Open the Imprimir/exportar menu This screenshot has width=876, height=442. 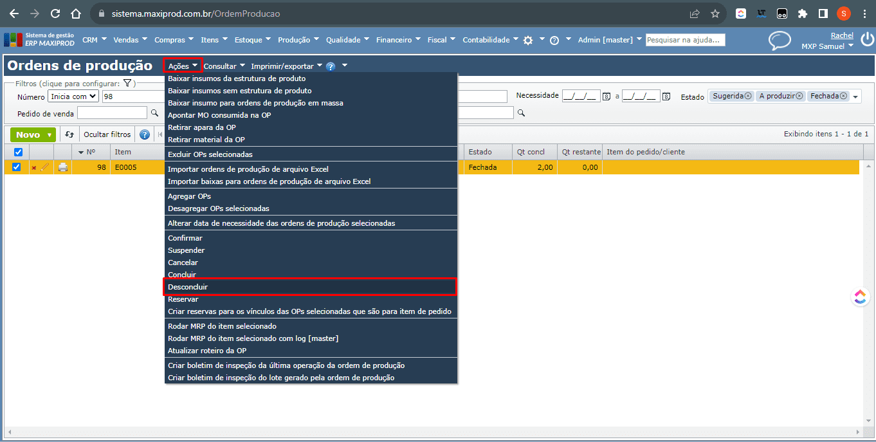pyautogui.click(x=286, y=66)
